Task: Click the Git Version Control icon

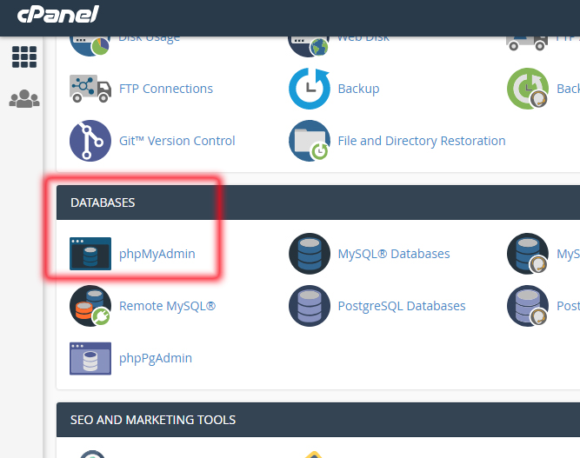Action: [90, 141]
